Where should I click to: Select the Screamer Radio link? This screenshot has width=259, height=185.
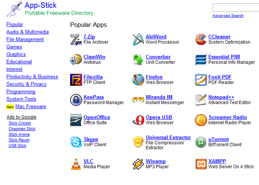pos(228,117)
